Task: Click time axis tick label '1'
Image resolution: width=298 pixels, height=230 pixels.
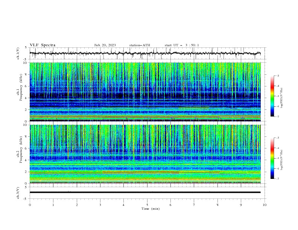Action: tap(53, 205)
